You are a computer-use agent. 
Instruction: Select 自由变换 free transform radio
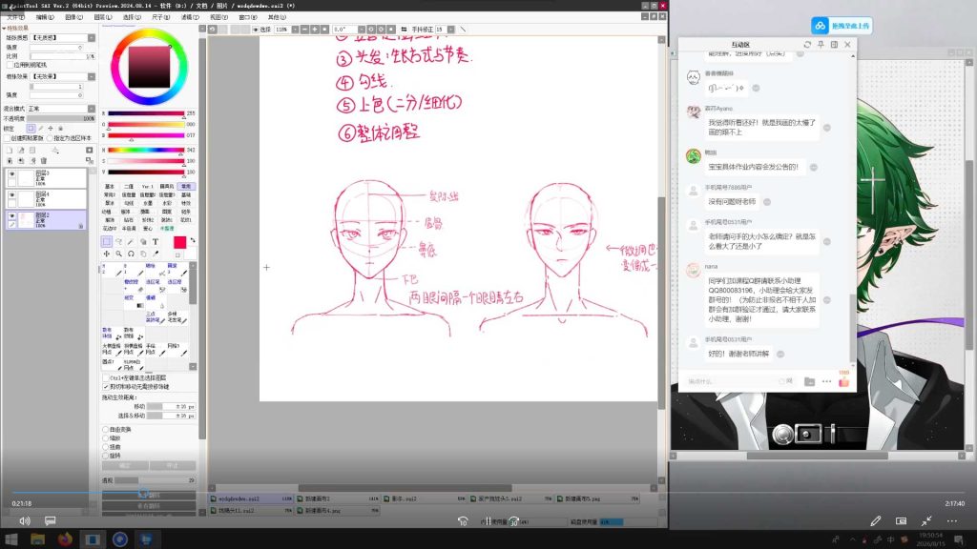click(x=105, y=430)
